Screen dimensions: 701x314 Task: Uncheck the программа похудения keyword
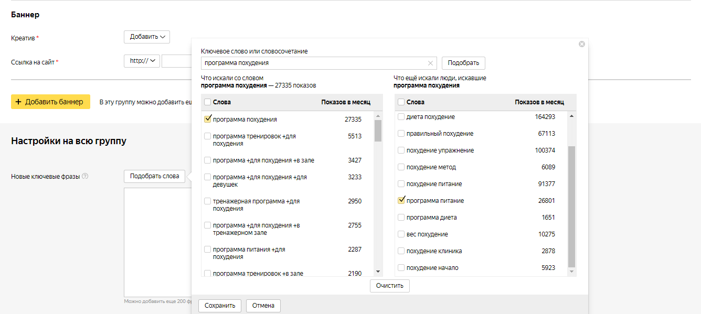pos(208,119)
